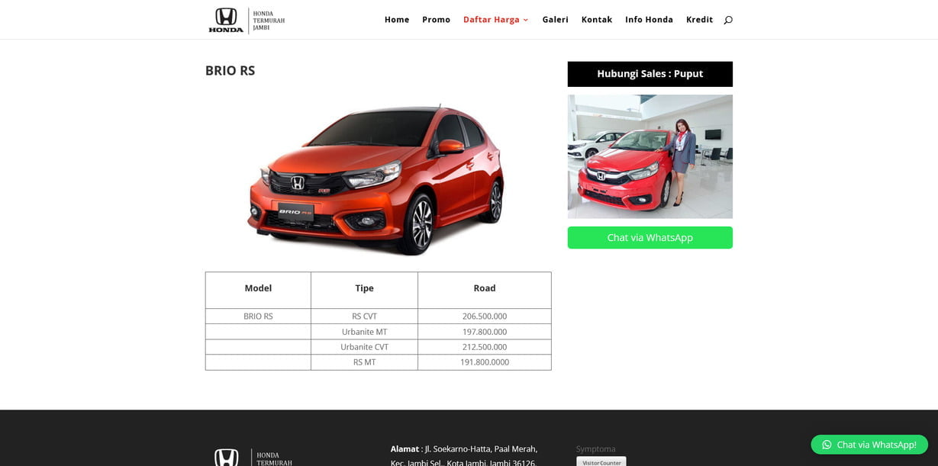Select the price 191.800.0000
This screenshot has width=938, height=466.
[x=485, y=362]
